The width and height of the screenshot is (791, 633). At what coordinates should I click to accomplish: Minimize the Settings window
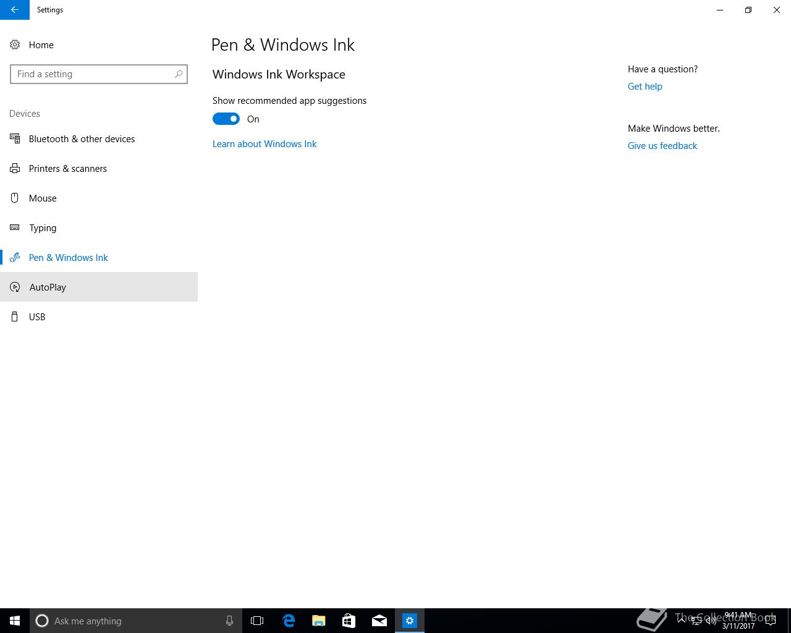click(x=720, y=10)
